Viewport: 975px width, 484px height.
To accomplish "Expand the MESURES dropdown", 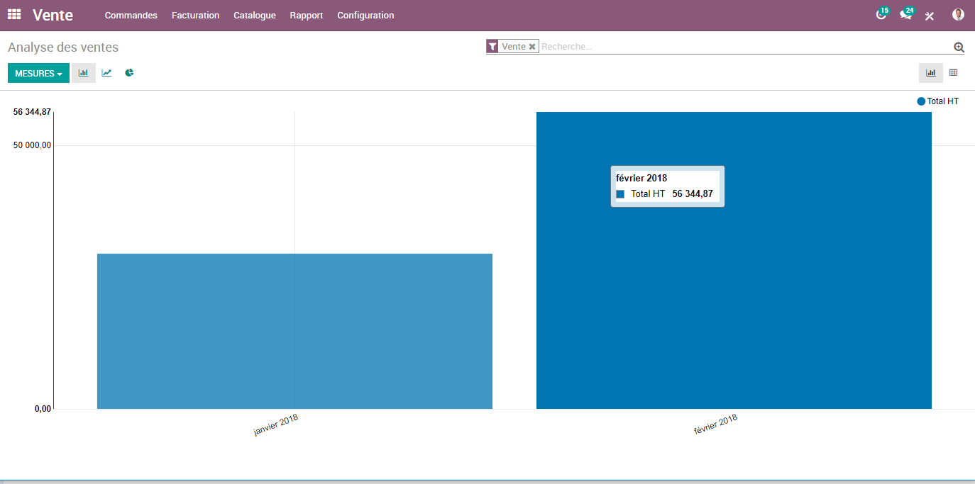I will pos(38,73).
